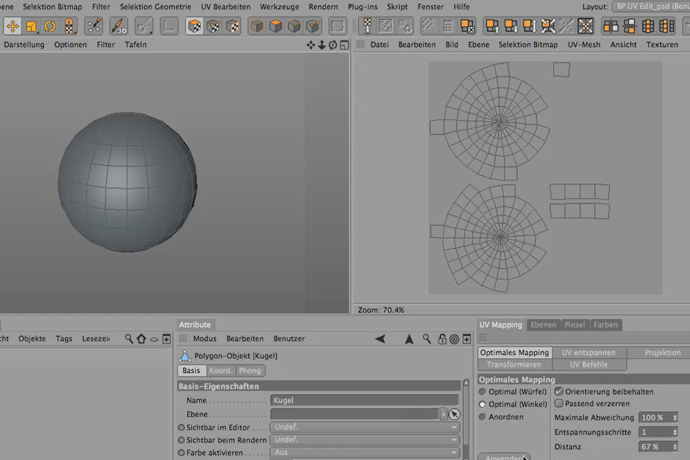690x460 pixels.
Task: Select the Move tool in the toolbar
Action: point(13,26)
